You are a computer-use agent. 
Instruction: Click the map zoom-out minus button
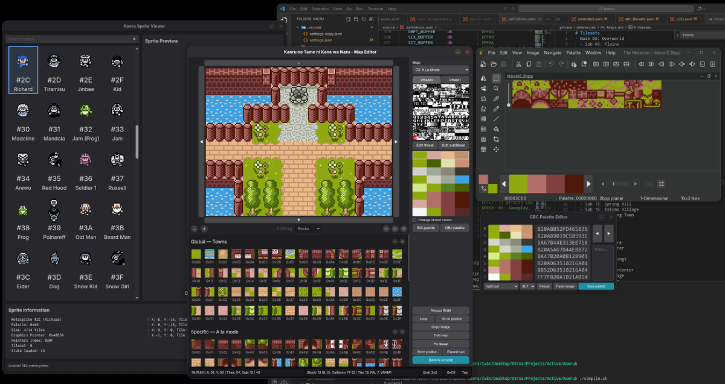coord(195,229)
